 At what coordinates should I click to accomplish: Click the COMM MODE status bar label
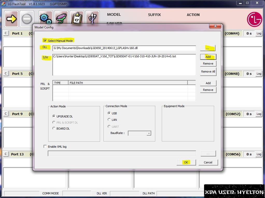pos(51,193)
